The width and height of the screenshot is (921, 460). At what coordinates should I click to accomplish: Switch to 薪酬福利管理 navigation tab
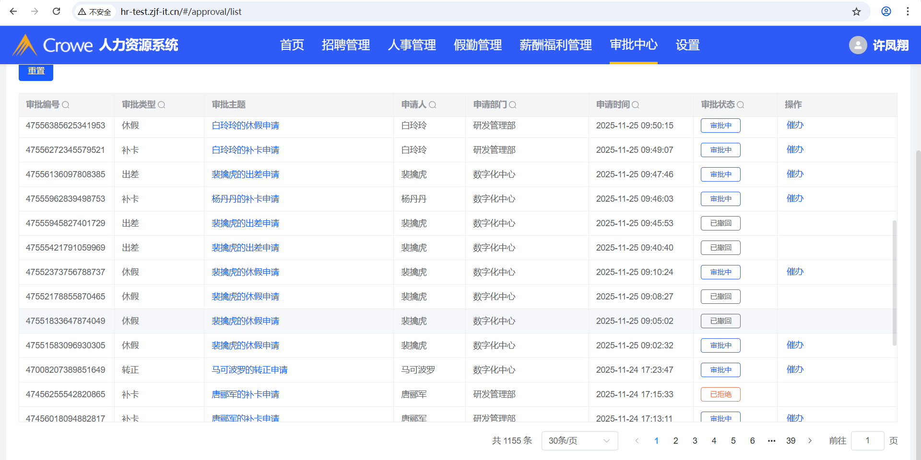(555, 45)
